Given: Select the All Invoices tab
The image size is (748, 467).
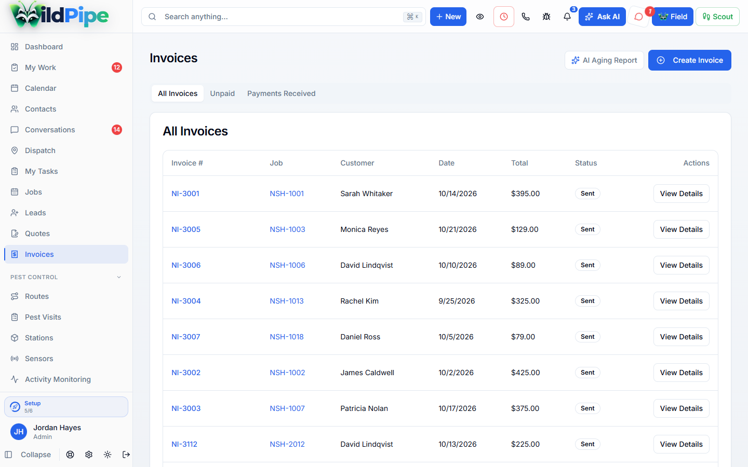Looking at the screenshot, I should pos(178,93).
